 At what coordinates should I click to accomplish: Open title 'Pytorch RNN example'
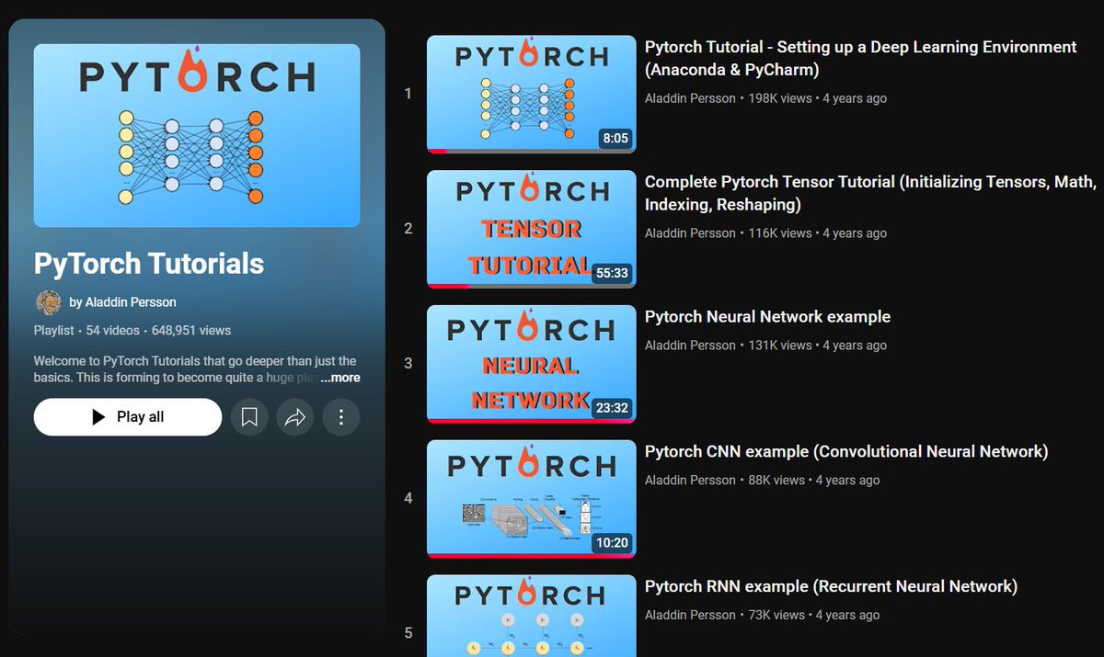click(x=831, y=587)
